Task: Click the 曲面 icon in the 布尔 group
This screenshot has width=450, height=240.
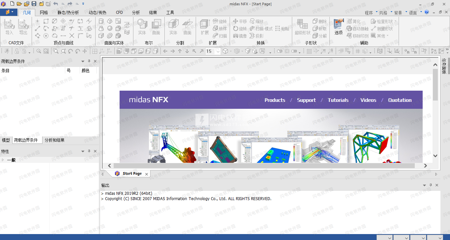Action: [x=156, y=27]
